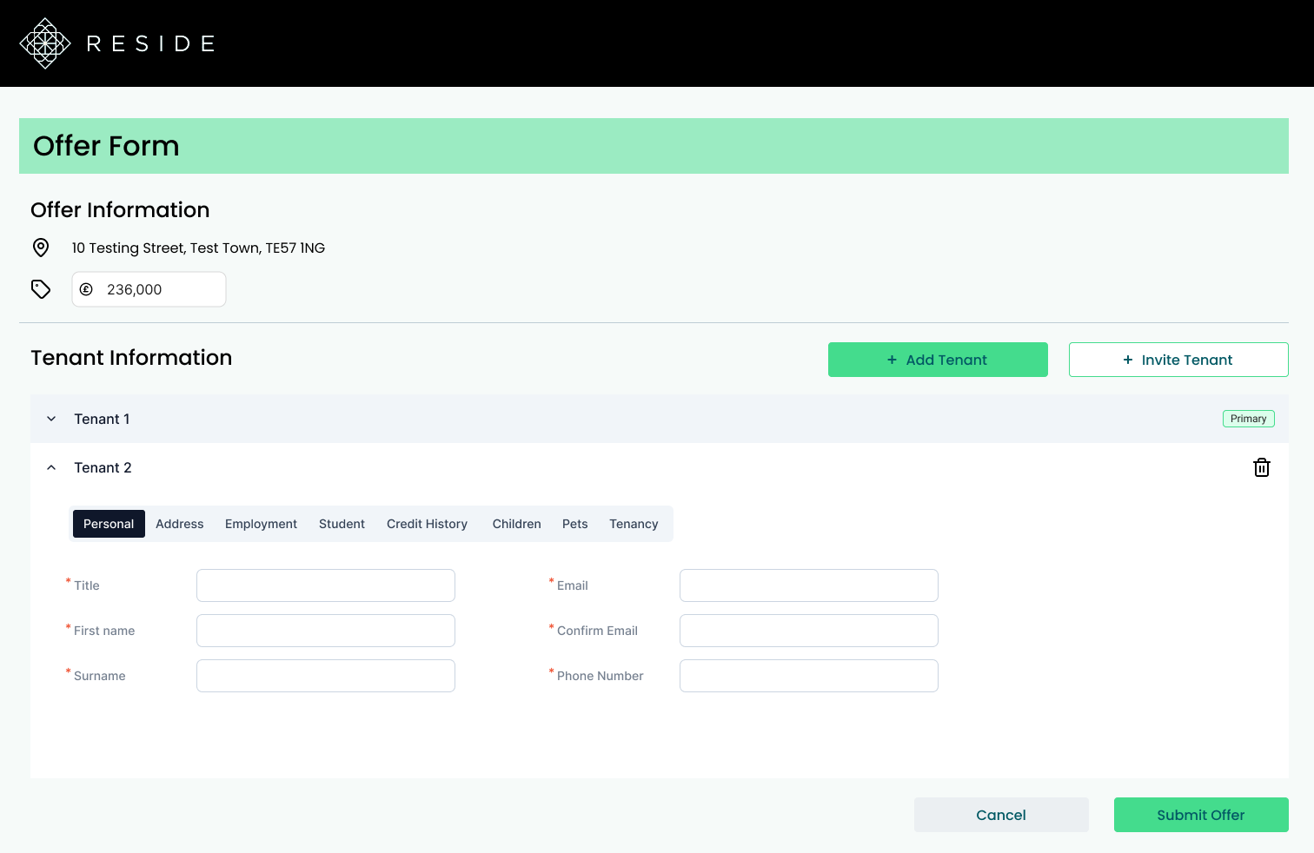Expand the Tenant 1 section chevron
Image resolution: width=1314 pixels, height=853 pixels.
[51, 419]
